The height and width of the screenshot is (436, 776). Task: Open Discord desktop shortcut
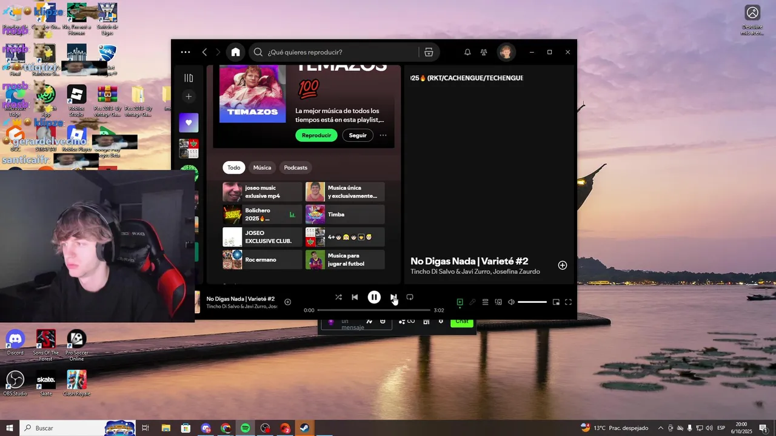point(15,343)
